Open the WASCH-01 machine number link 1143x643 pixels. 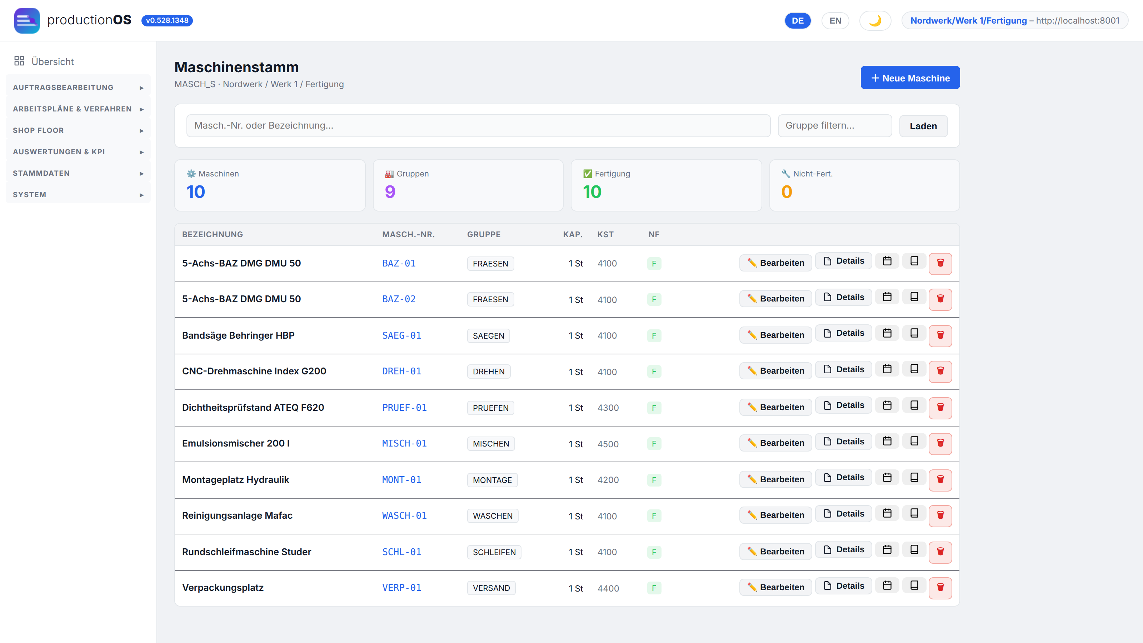coord(404,515)
